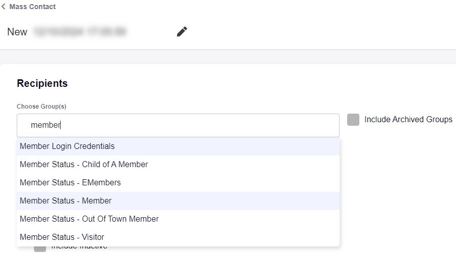This screenshot has width=456, height=254.
Task: Tick the Include Archived Groups checkbox
Action: 353,120
